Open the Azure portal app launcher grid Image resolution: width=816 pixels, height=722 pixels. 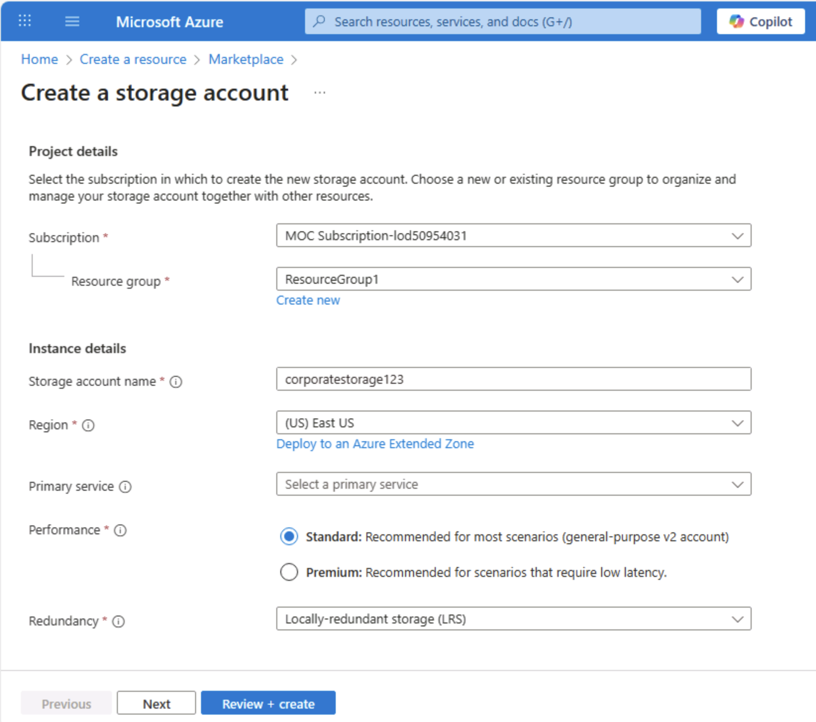click(24, 21)
